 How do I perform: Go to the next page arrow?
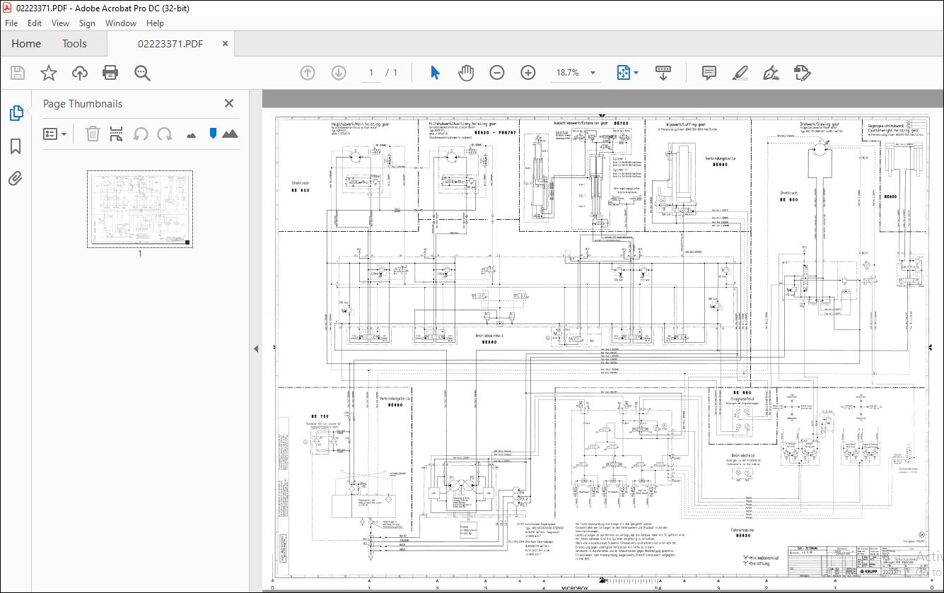tap(339, 73)
